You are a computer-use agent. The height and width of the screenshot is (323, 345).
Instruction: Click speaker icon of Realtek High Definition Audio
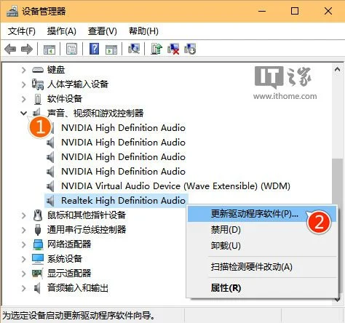tap(50, 201)
